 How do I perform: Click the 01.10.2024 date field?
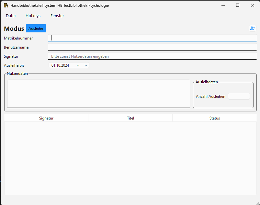pos(62,65)
